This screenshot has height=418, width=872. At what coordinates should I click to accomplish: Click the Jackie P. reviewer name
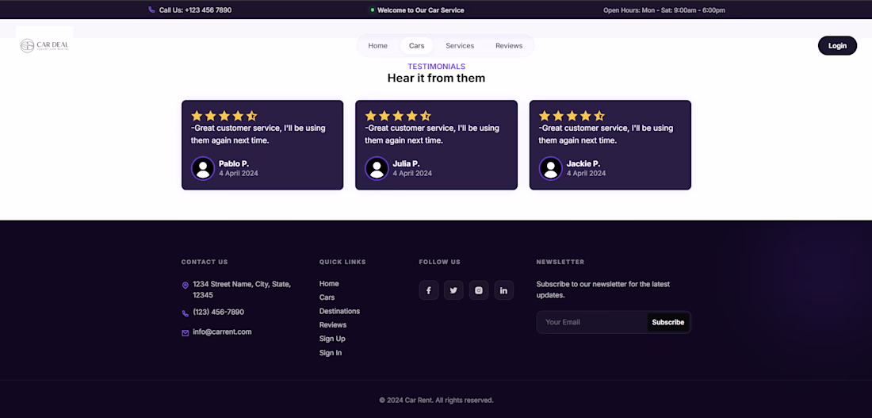(583, 163)
